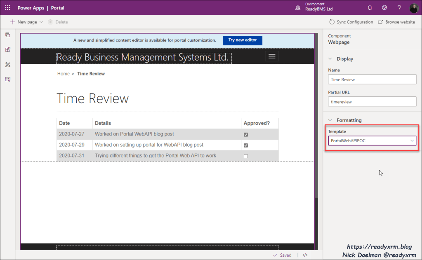Open Templates panel in left sidebar
422x260 pixels.
tap(7, 79)
